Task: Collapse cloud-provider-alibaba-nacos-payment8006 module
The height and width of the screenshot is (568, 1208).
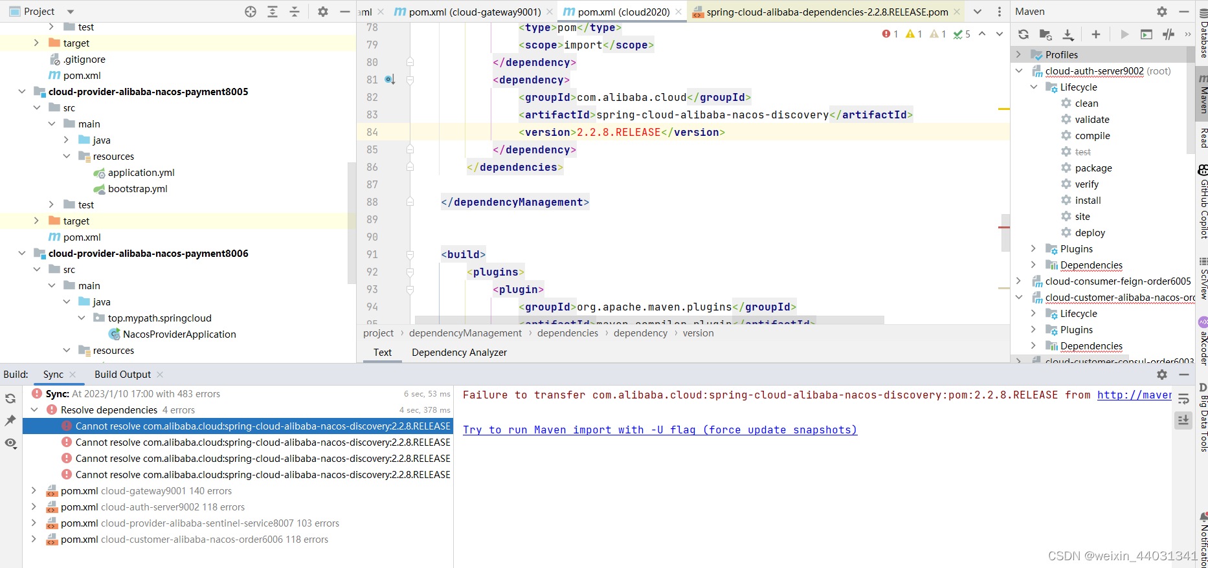Action: coord(22,253)
